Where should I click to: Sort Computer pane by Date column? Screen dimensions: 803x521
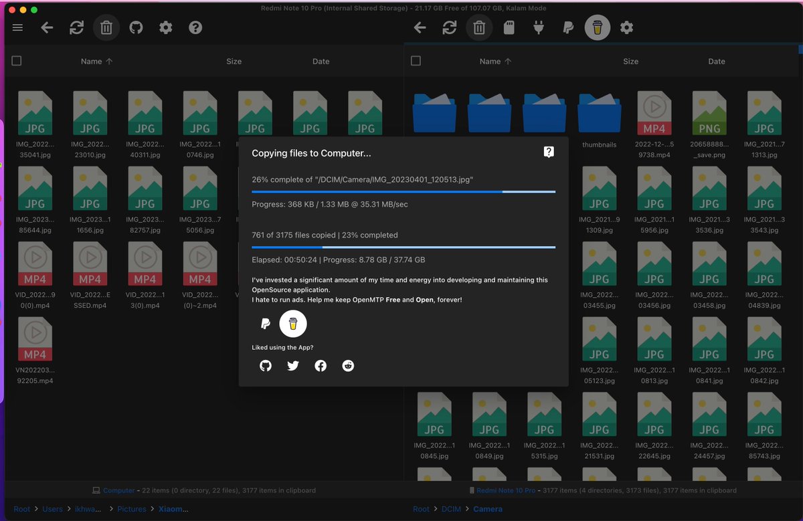pyautogui.click(x=321, y=61)
